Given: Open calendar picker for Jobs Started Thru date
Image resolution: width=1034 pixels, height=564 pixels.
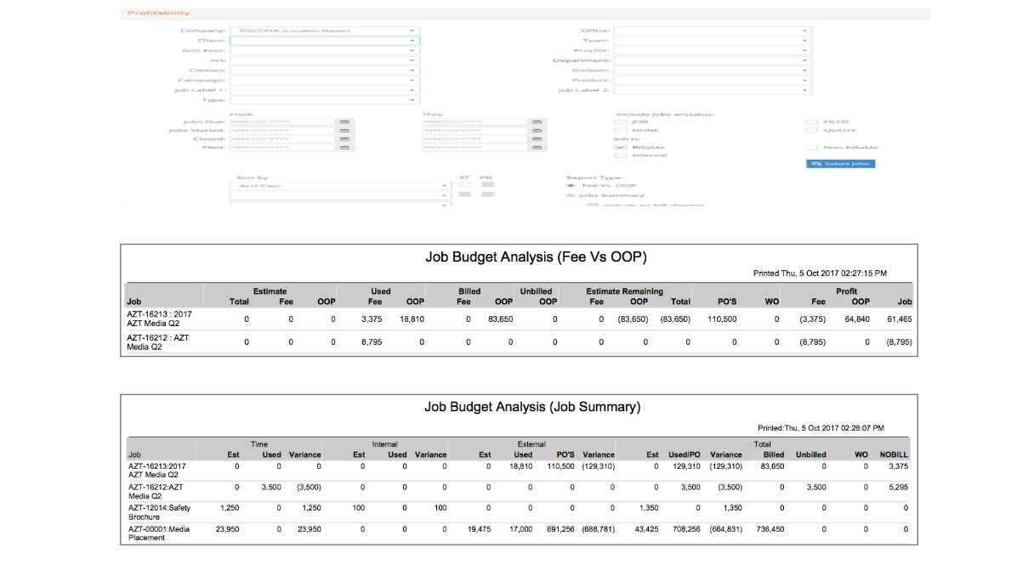Looking at the screenshot, I should tap(537, 131).
